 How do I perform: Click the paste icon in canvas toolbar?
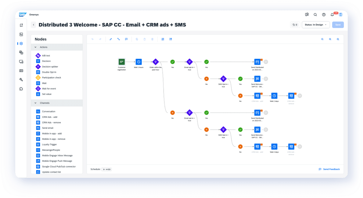point(145,39)
